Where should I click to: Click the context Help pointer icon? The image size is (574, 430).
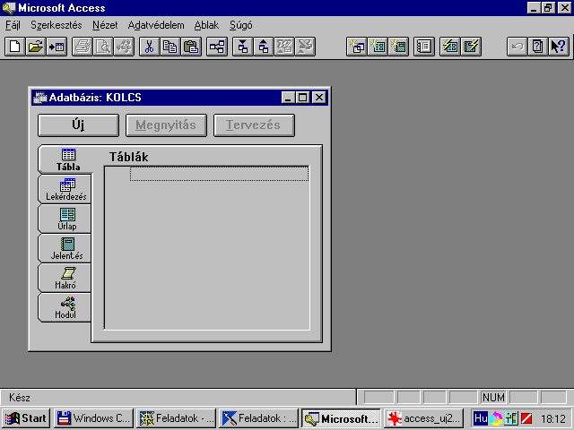[559, 47]
